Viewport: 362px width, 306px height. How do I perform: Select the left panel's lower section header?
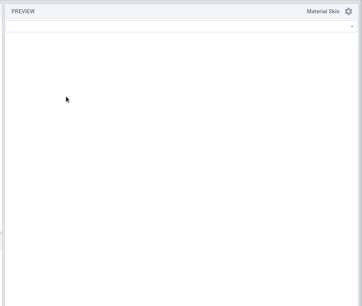click(1, 241)
